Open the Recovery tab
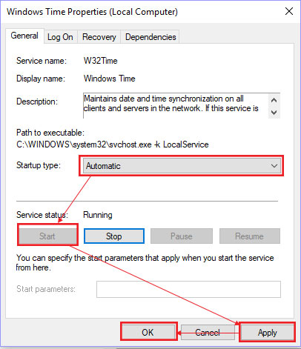Image resolution: width=301 pixels, height=349 pixels. 99,37
